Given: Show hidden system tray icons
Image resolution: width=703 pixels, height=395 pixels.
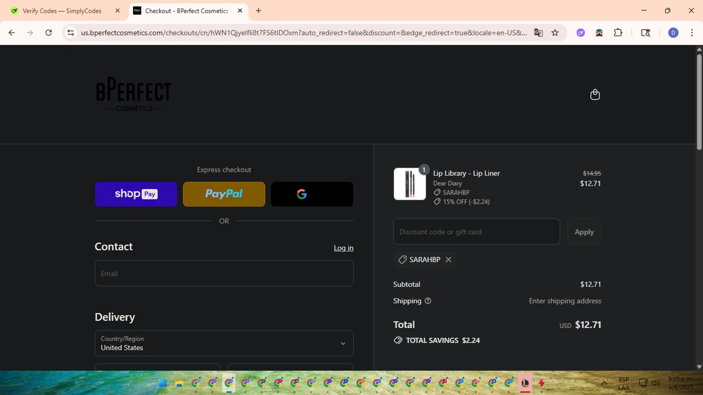Looking at the screenshot, I should click(x=604, y=383).
